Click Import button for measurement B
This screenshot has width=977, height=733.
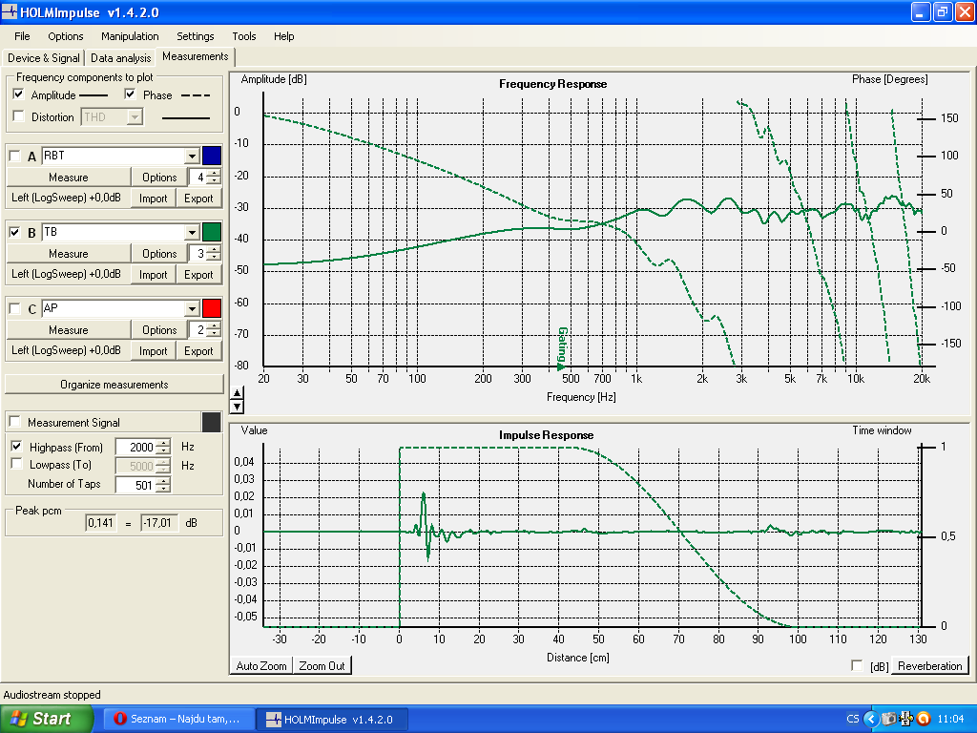click(x=154, y=274)
